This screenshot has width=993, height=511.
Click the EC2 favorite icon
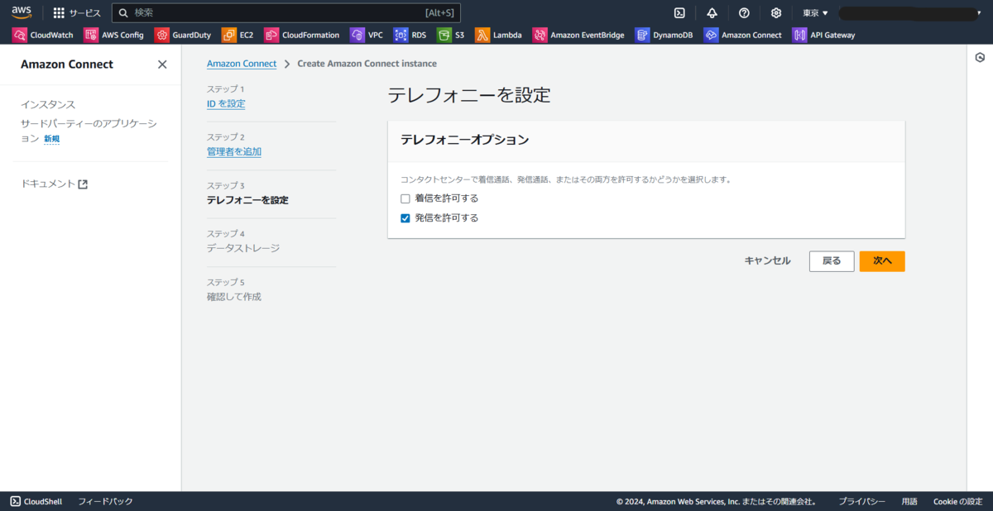228,35
